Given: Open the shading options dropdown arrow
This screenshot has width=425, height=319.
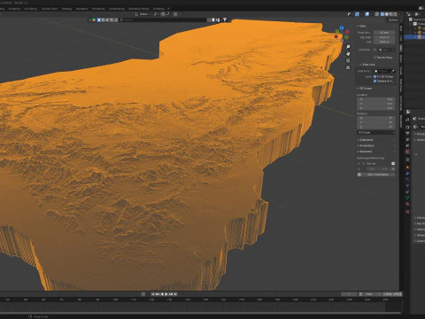Looking at the screenshot, I should [399, 14].
